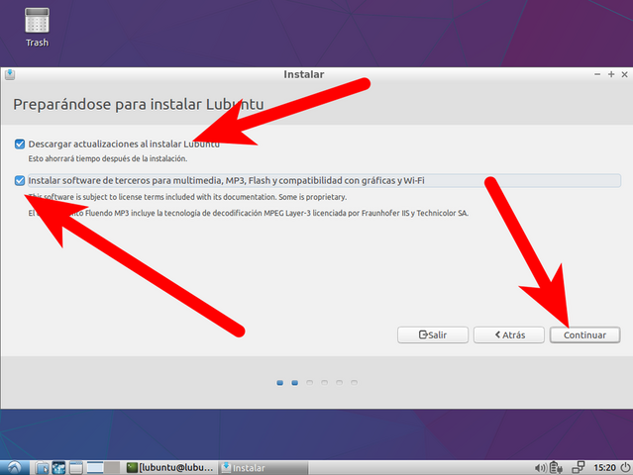The width and height of the screenshot is (633, 475).
Task: Open the Lubuntu start menu
Action: [14, 468]
